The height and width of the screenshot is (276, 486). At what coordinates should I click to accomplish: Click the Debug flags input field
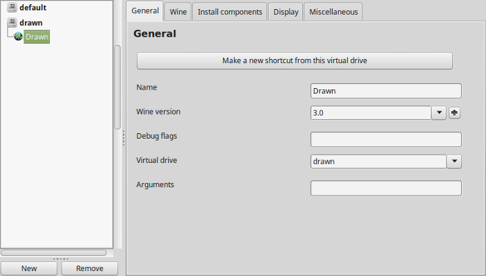coord(386,139)
